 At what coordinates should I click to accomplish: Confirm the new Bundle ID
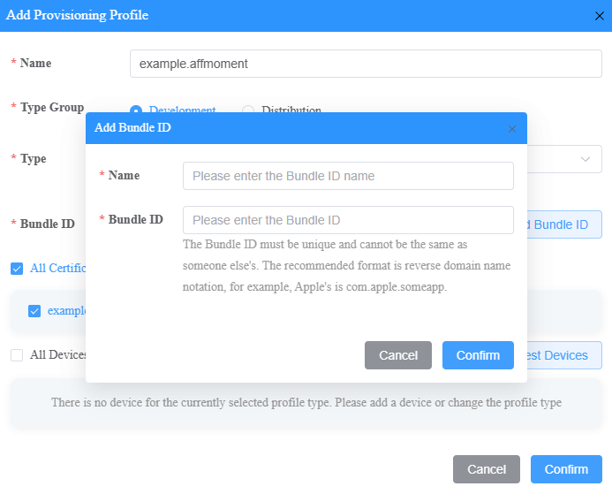[478, 355]
